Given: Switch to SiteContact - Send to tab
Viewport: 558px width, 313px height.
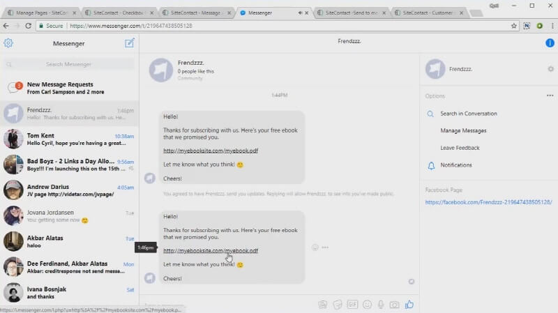Looking at the screenshot, I should pos(351,13).
